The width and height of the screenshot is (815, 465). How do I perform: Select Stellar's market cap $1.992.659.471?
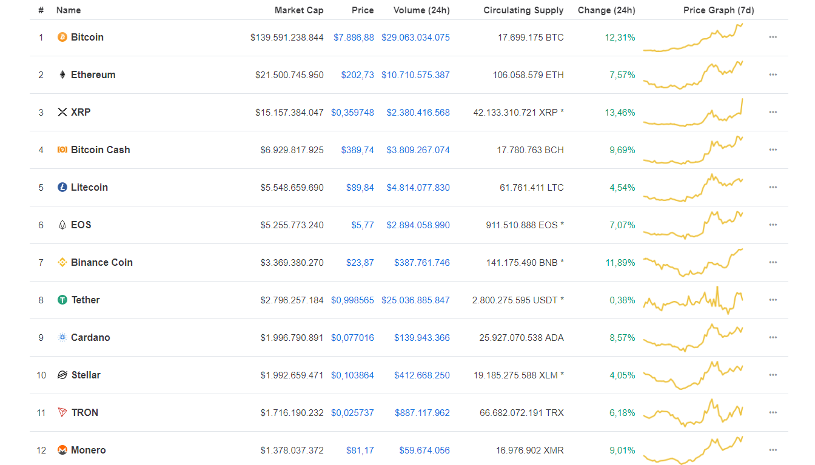(292, 375)
